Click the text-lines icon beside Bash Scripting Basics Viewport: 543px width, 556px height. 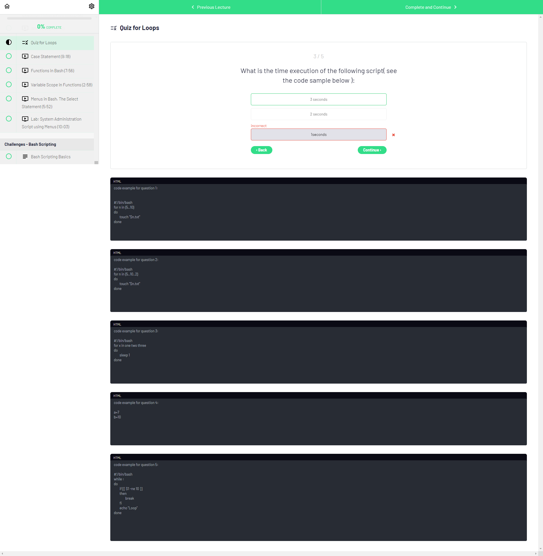pos(25,157)
